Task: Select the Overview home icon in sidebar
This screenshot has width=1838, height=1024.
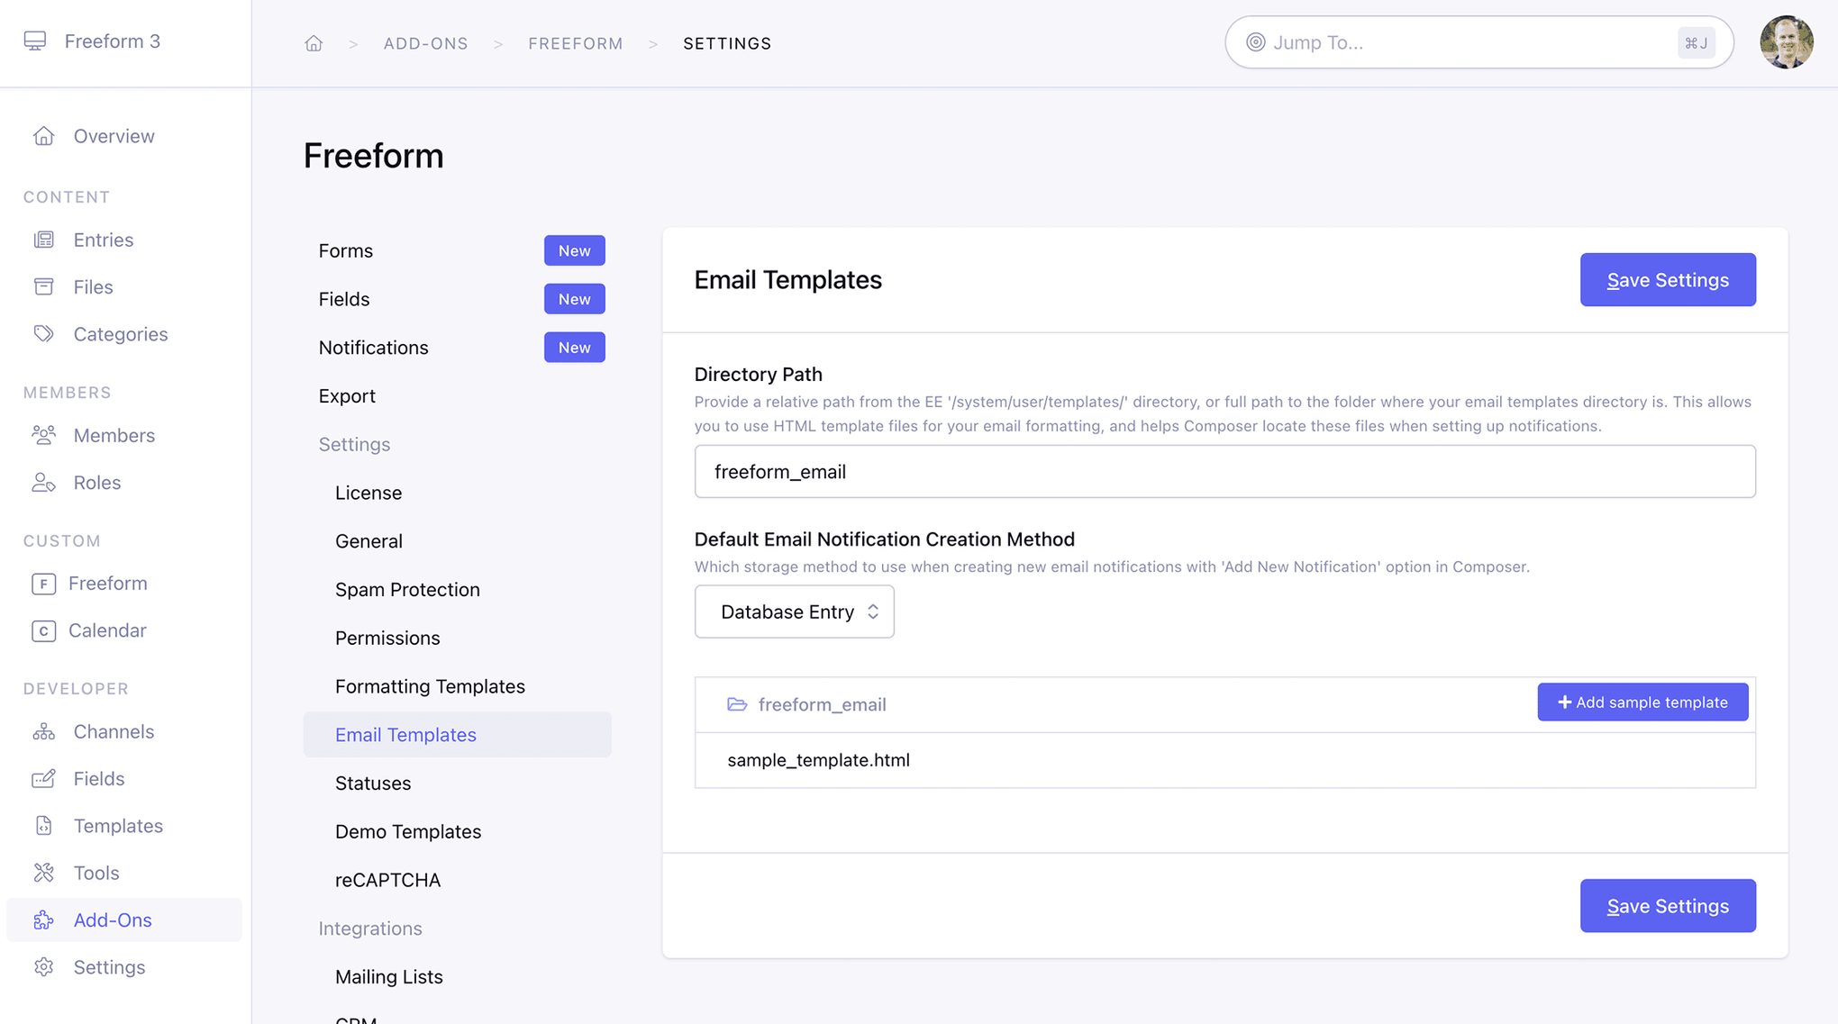Action: point(44,135)
